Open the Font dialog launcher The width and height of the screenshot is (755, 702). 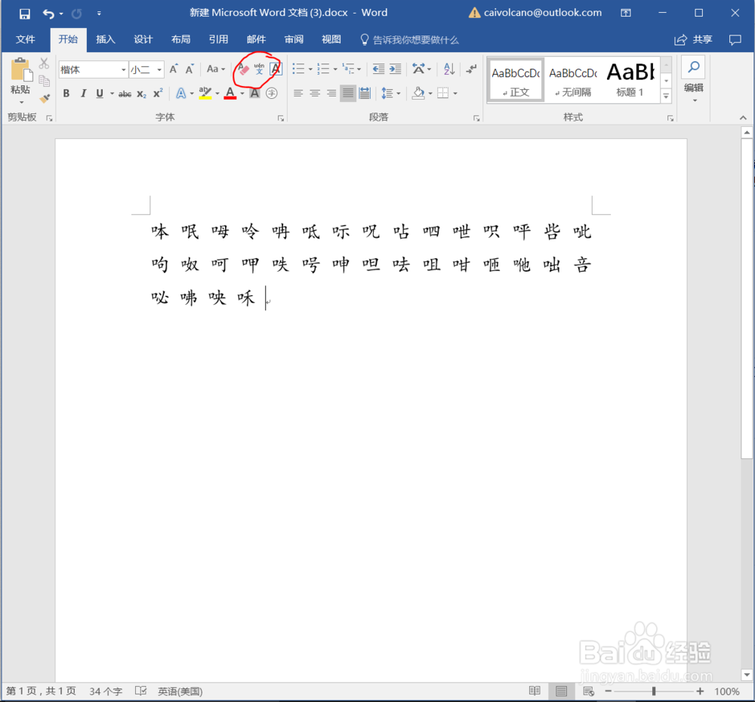click(281, 119)
